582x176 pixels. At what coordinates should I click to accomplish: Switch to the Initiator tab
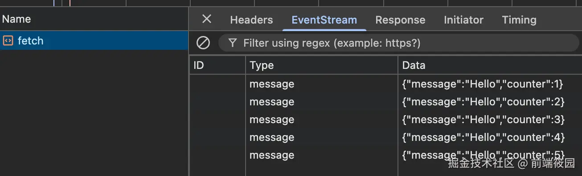463,20
